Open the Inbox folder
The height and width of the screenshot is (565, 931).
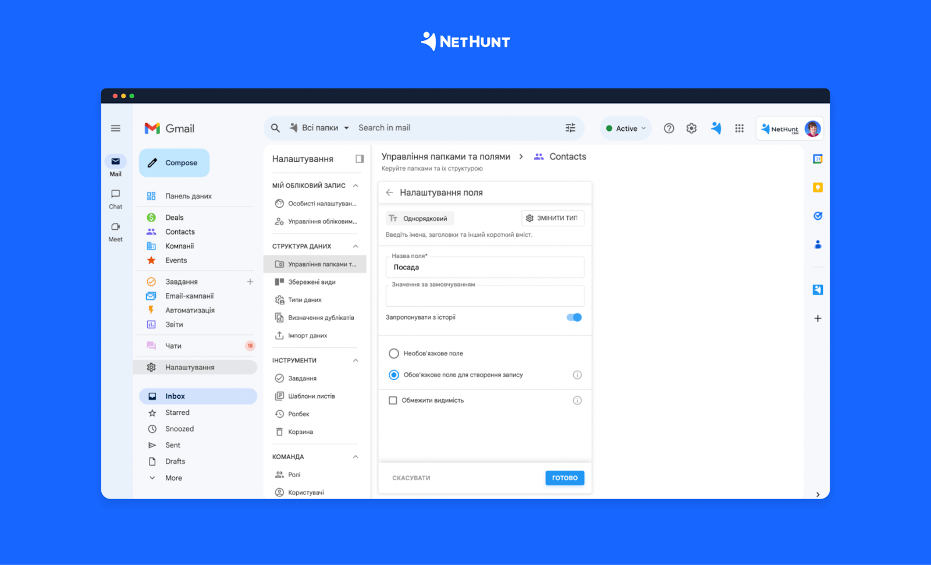coord(198,396)
